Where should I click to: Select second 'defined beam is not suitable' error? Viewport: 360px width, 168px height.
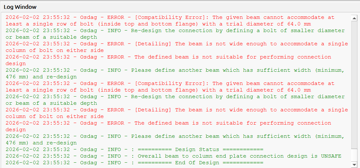pyautogui.click(x=168, y=126)
